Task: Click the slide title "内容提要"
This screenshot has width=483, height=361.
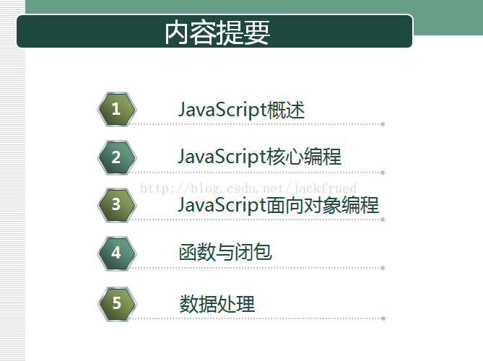Action: click(217, 32)
